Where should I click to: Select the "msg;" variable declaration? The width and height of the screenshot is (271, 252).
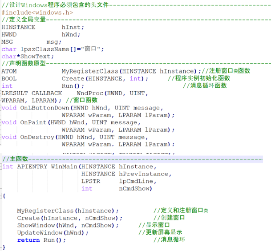click(x=54, y=42)
